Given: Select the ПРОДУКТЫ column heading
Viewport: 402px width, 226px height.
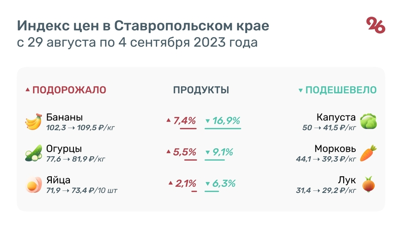Looking at the screenshot, I should (x=201, y=90).
